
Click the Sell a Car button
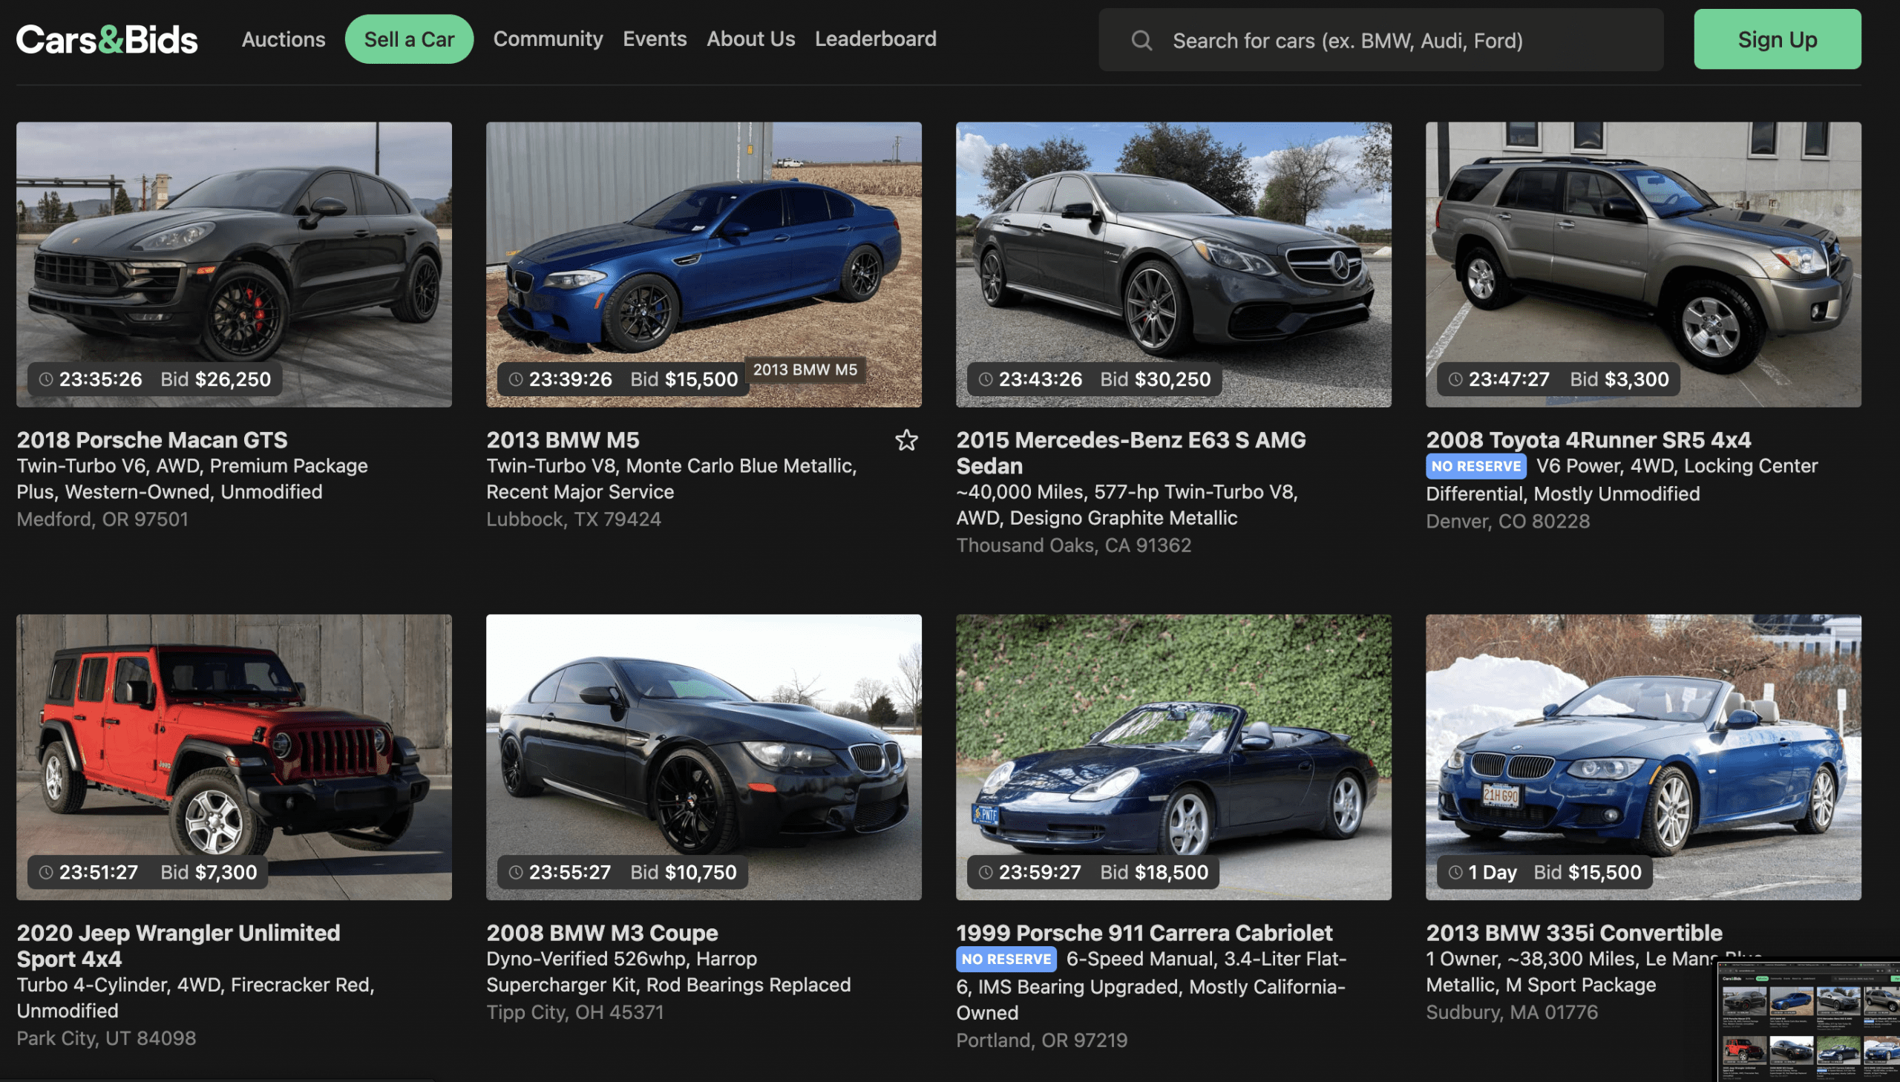(x=409, y=39)
